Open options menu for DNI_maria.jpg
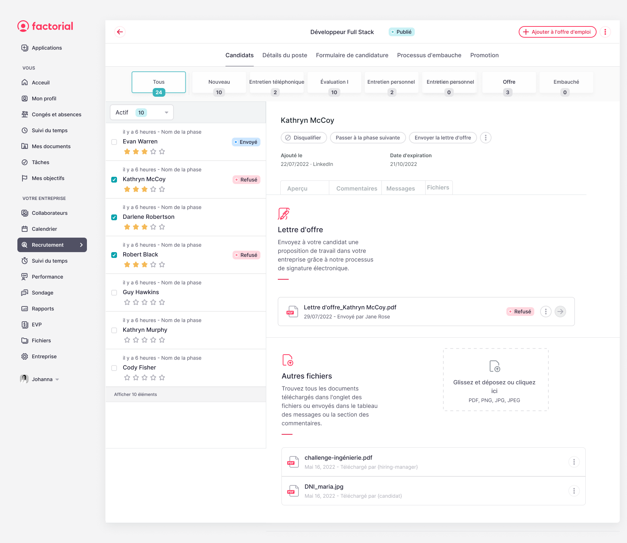Screen dimensions: 627x543 coord(574,491)
